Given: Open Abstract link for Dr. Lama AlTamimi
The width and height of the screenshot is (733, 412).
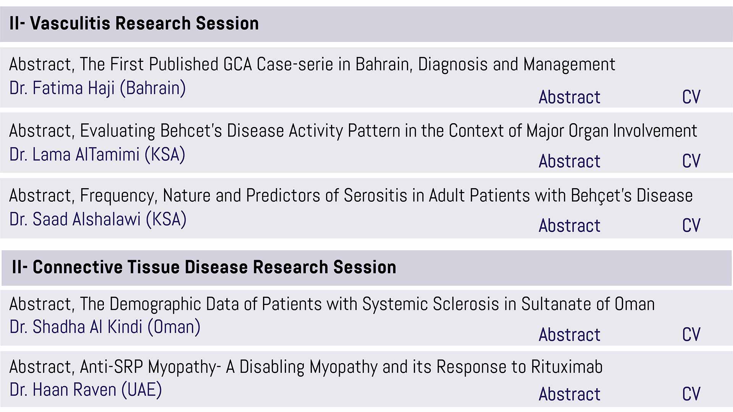Looking at the screenshot, I should [x=569, y=161].
